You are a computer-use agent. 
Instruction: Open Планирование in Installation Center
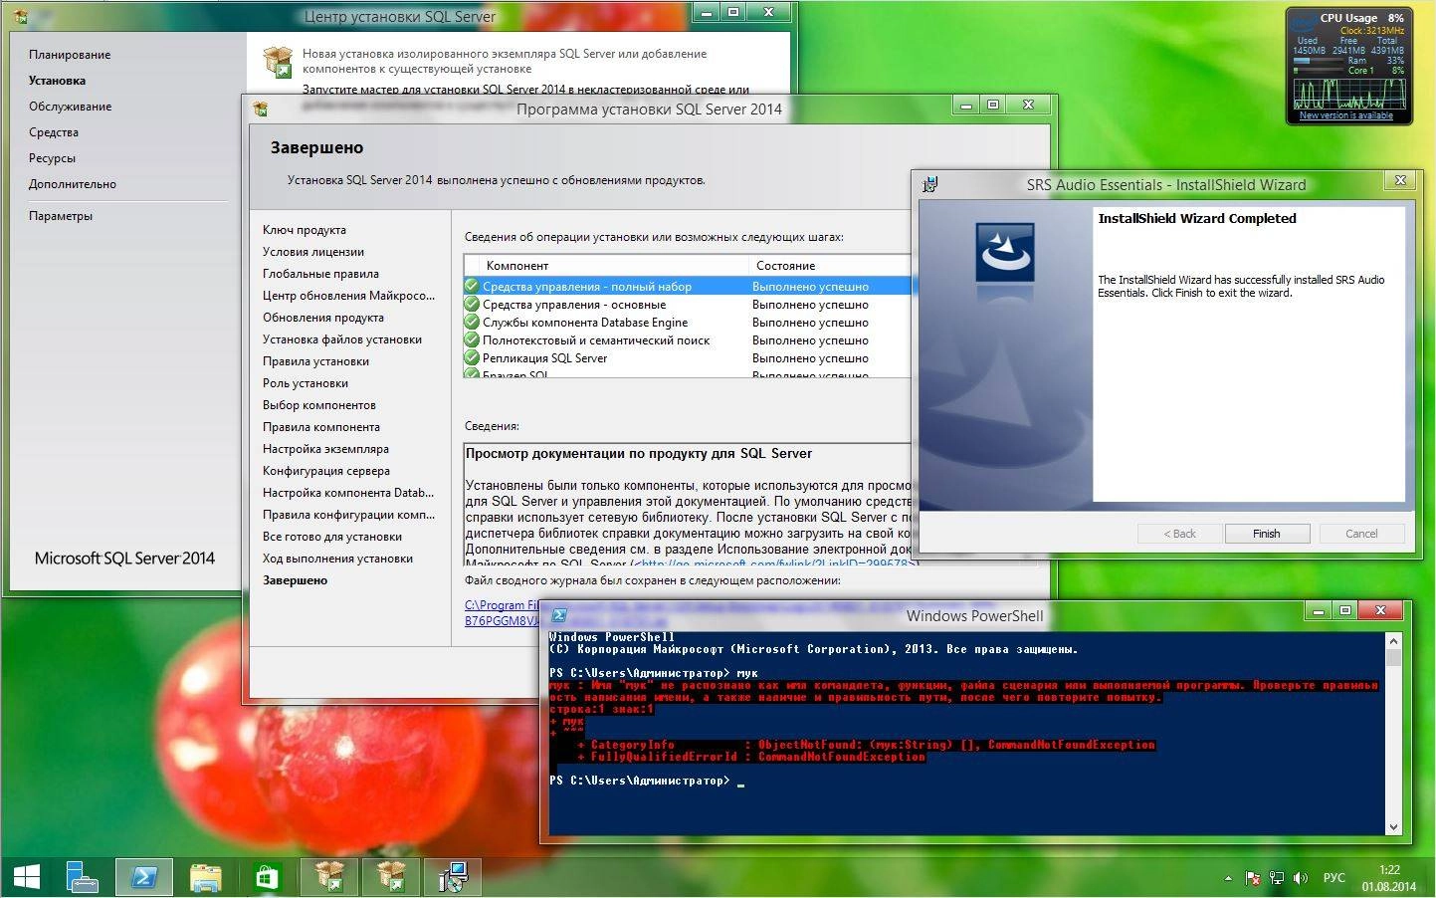70,55
